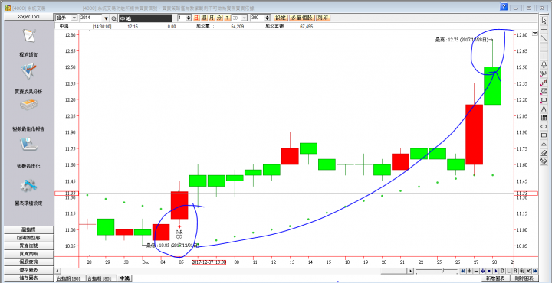Select tick T period toggle
This screenshot has width=552, height=283.
(227, 18)
